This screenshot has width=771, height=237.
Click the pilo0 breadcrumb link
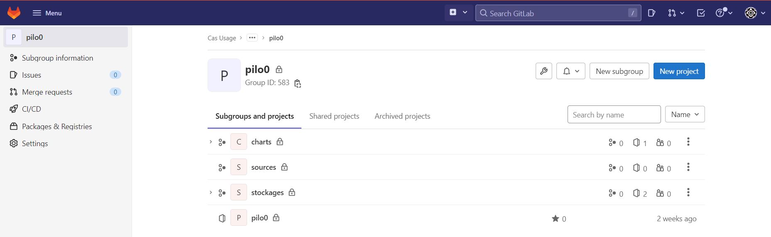276,38
